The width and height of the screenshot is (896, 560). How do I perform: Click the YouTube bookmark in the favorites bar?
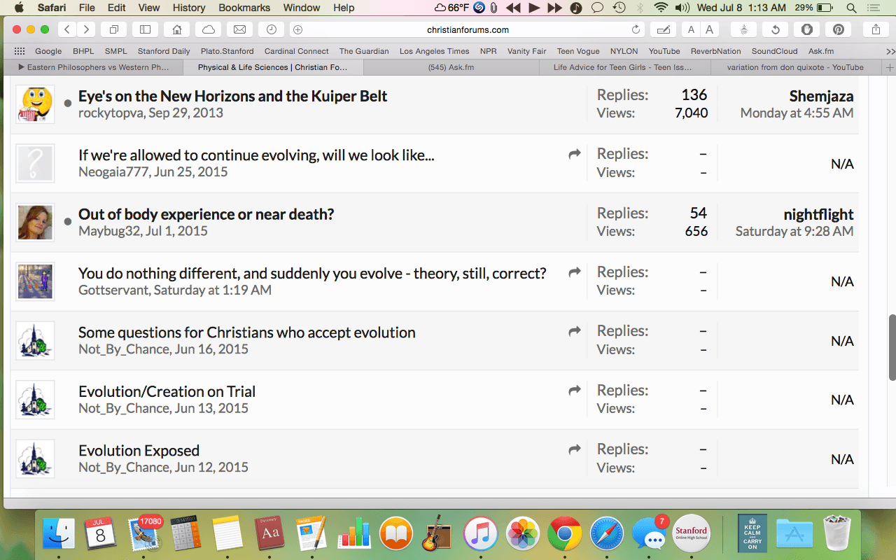click(664, 51)
